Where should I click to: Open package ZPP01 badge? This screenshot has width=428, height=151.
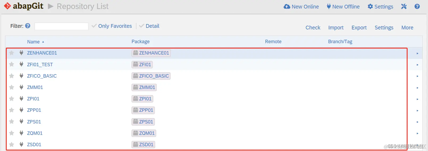point(143,110)
